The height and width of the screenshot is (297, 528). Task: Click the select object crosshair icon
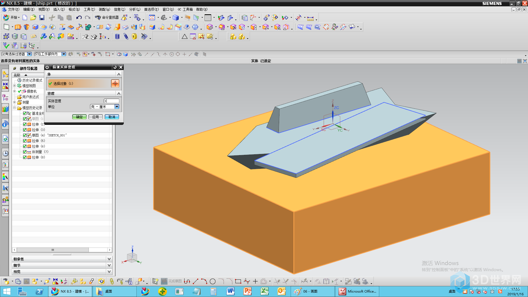click(115, 83)
